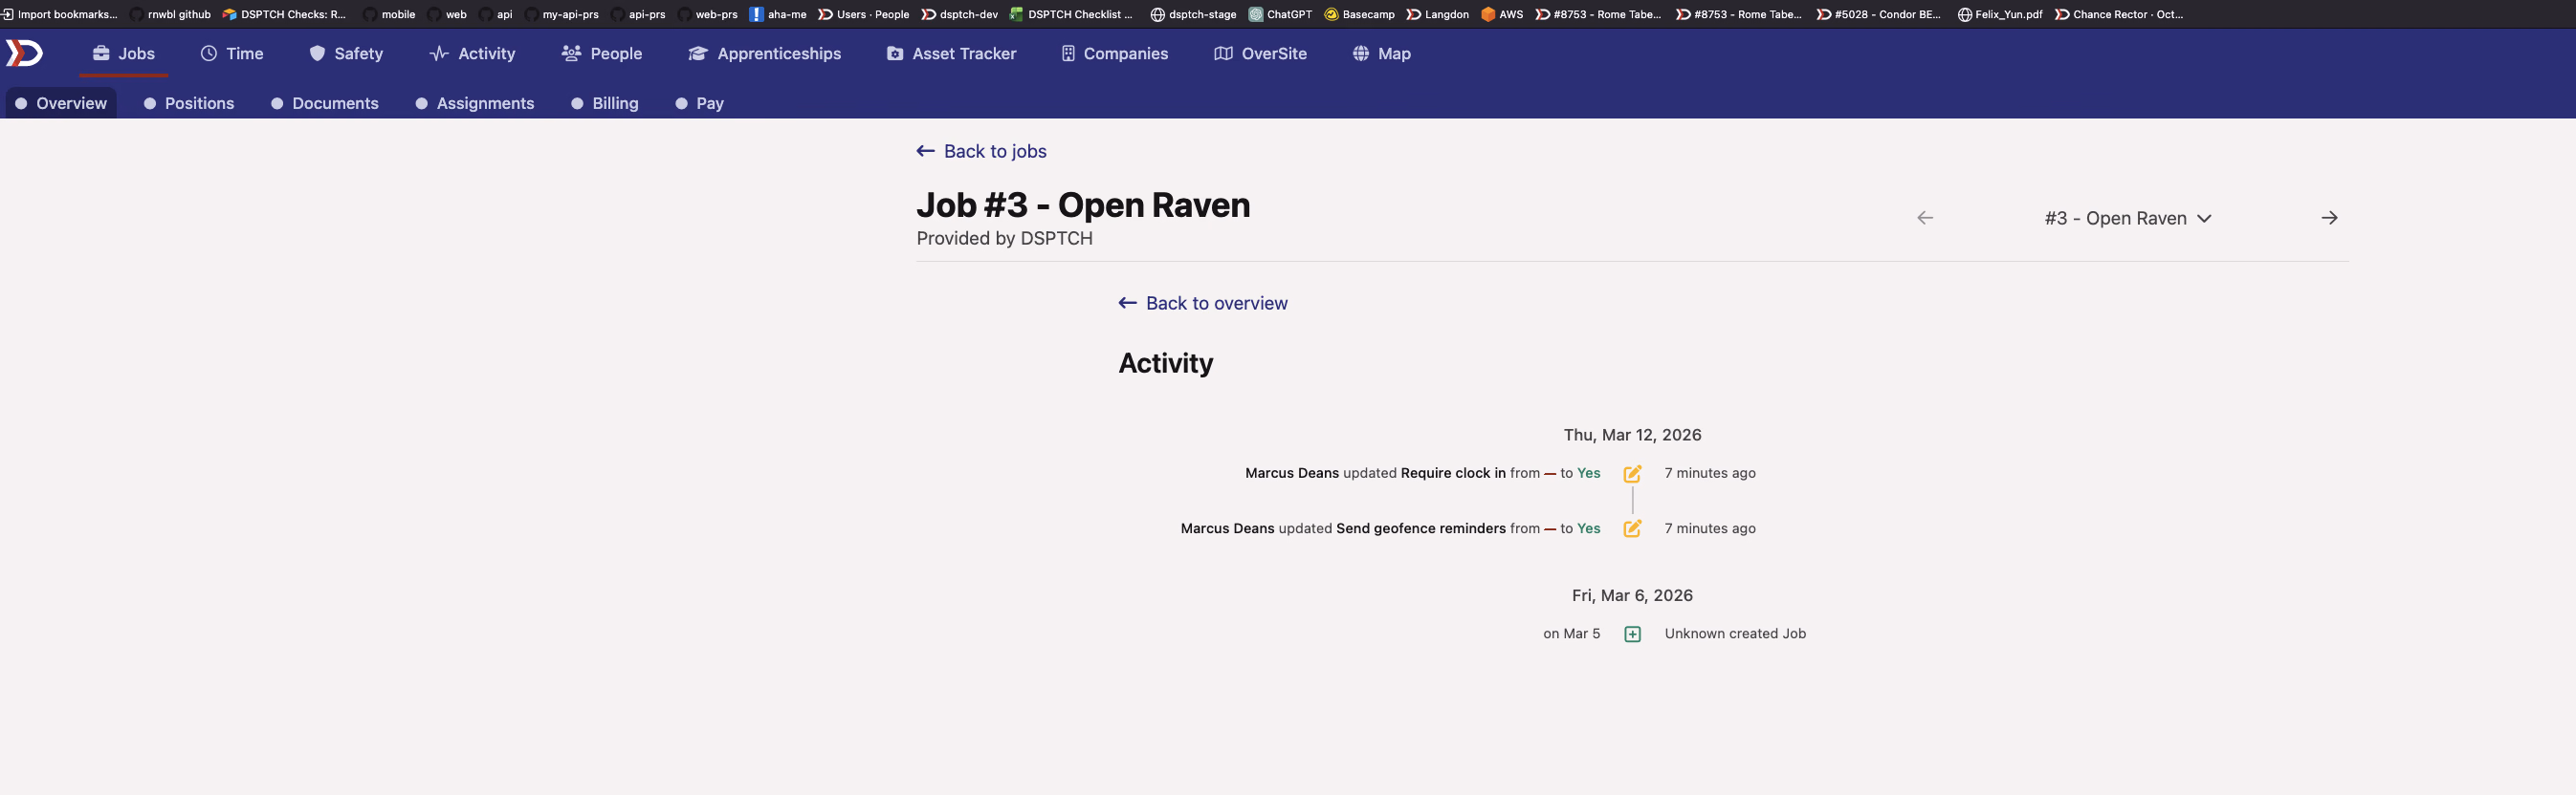Click the Unknown created Job text
Image resolution: width=2576 pixels, height=795 pixels.
(x=1735, y=634)
